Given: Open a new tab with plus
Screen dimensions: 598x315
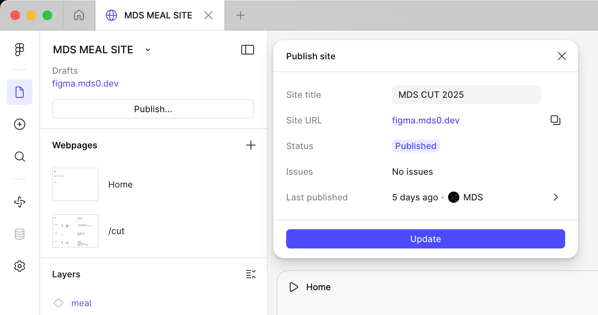Looking at the screenshot, I should [x=240, y=15].
